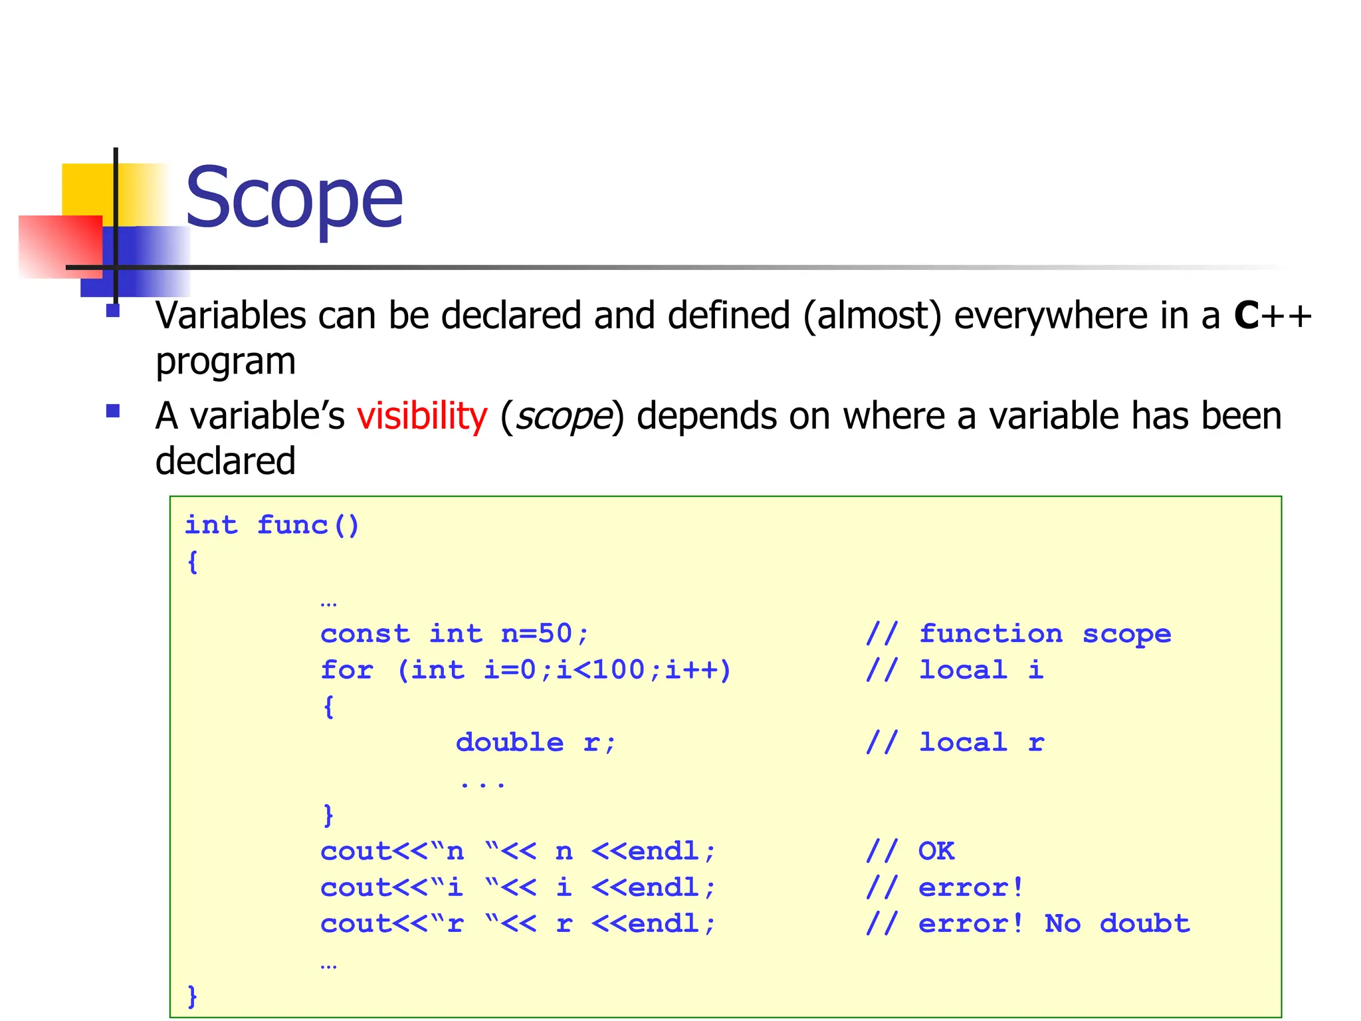Click the comment "// local i"
This screenshot has width=1361, height=1021.
click(x=955, y=670)
